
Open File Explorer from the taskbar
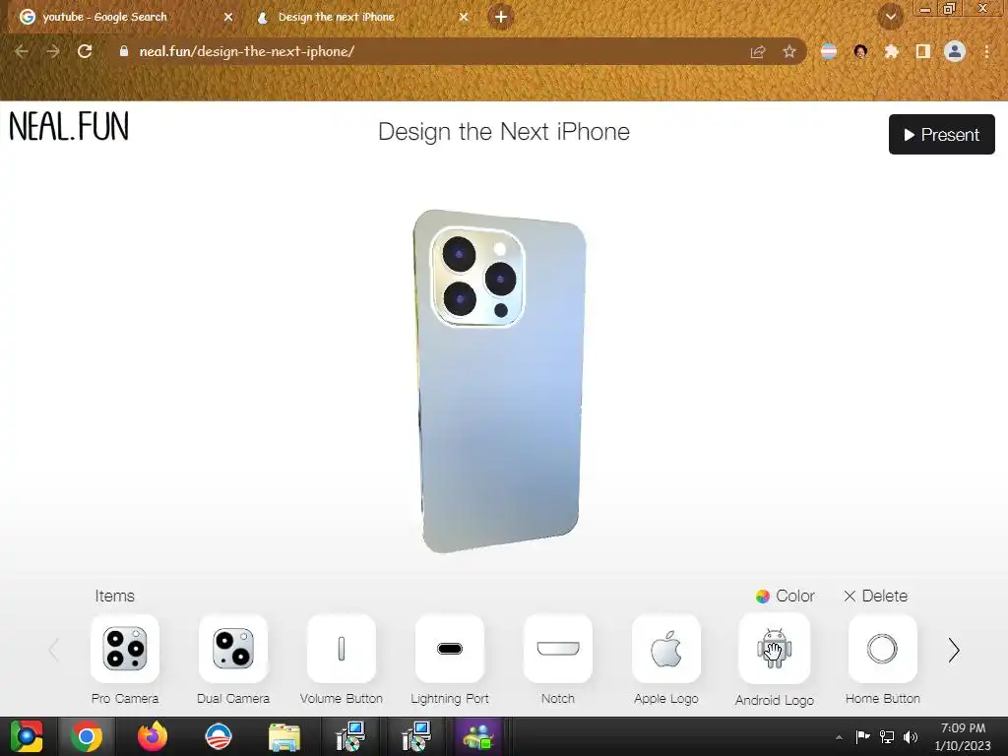(284, 737)
